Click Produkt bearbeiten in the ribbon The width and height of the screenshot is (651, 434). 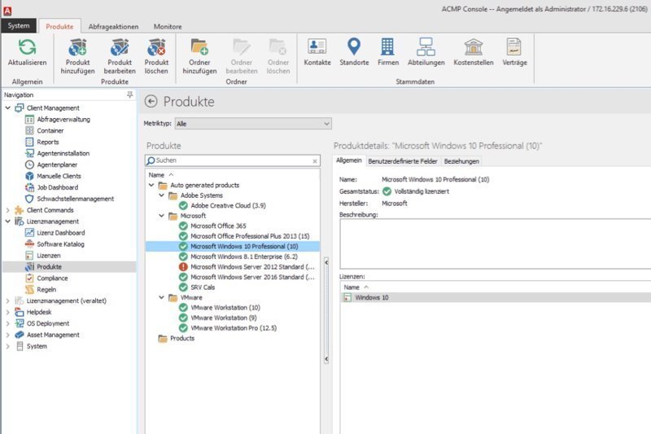click(x=120, y=56)
